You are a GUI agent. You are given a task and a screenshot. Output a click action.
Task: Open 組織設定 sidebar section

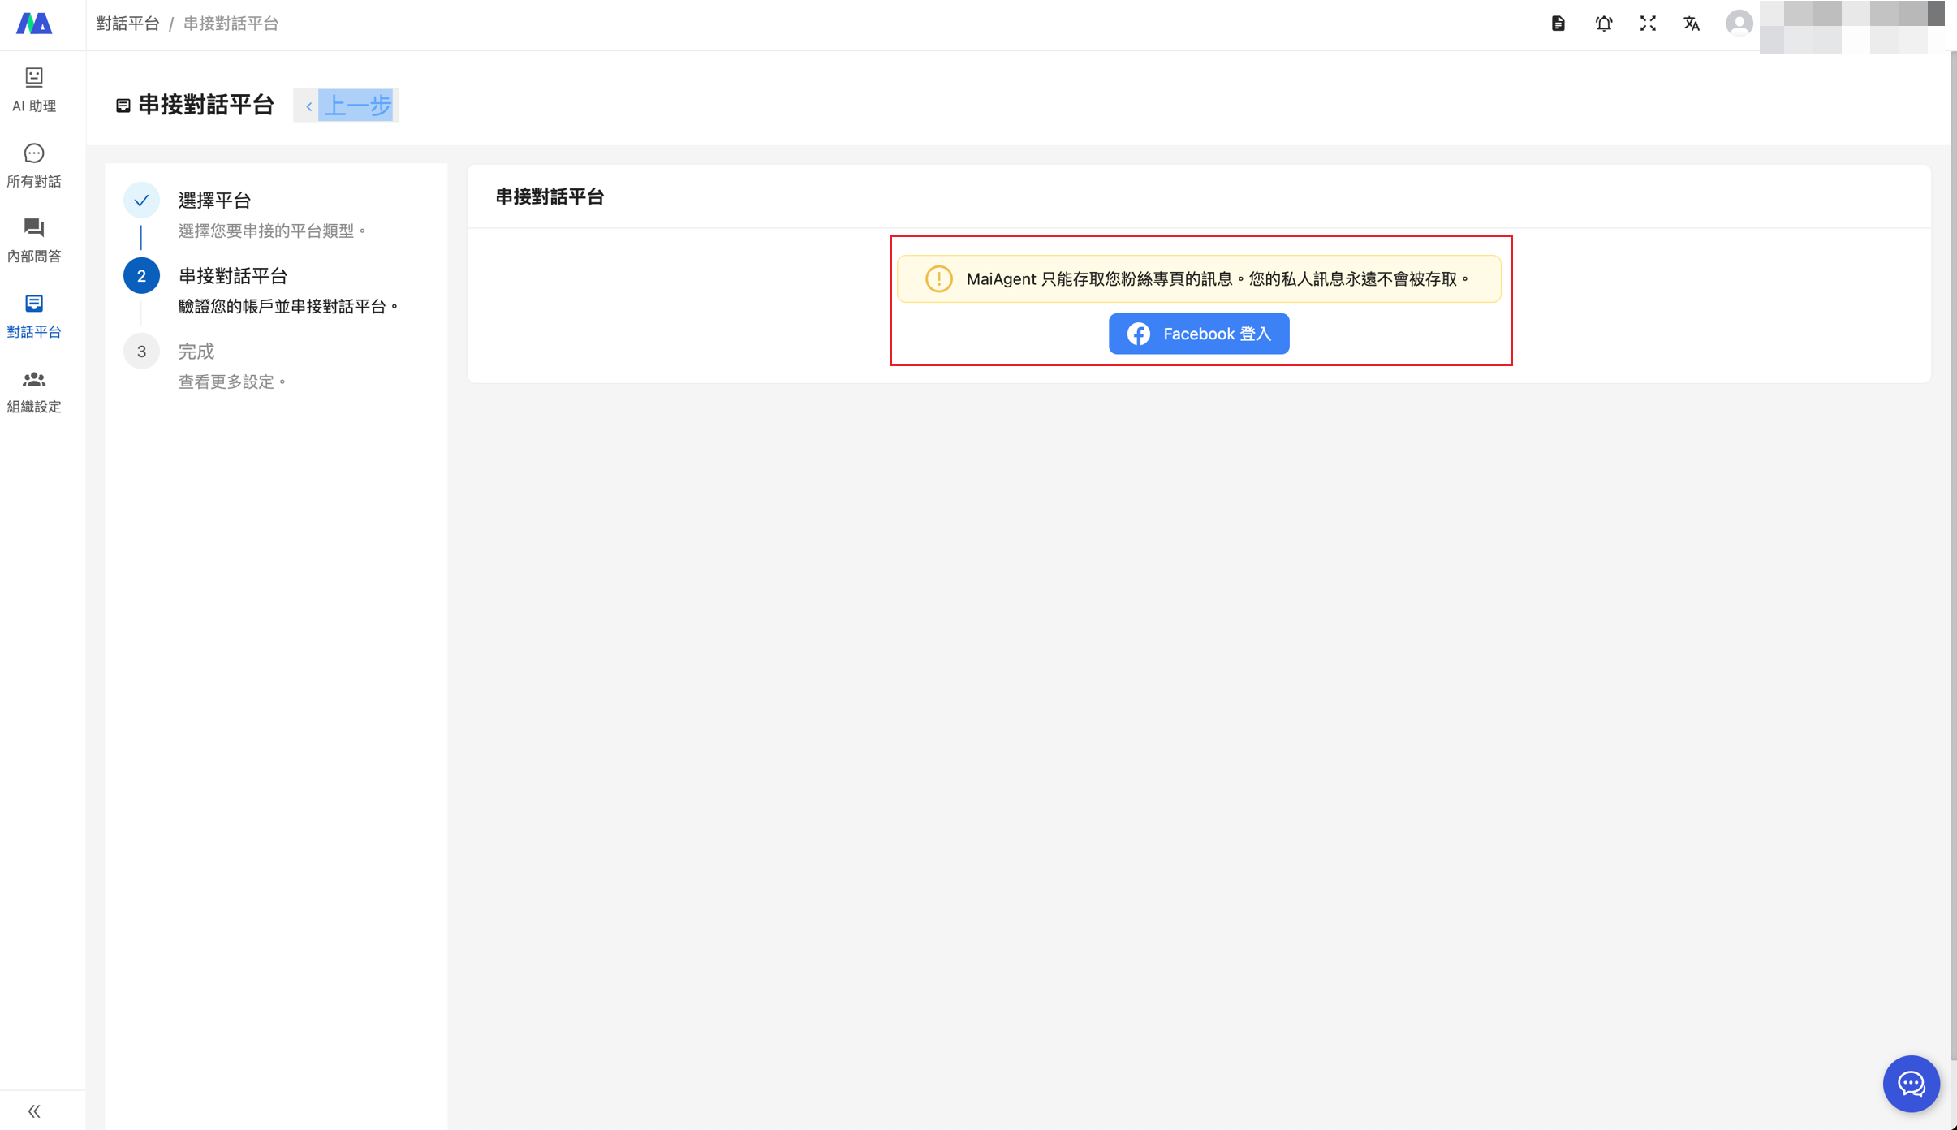point(34,391)
